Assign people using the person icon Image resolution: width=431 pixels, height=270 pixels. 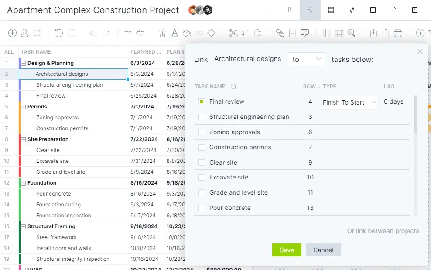24,33
